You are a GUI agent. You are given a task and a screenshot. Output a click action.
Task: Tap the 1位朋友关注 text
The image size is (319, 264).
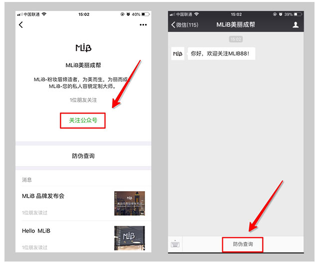(83, 100)
